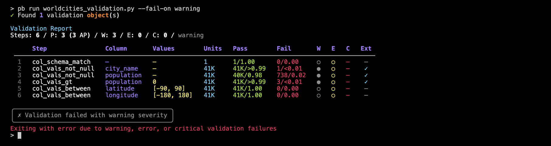551x146 pixels.
Task: Click the filled W circle in step 3 row
Action: [319, 75]
